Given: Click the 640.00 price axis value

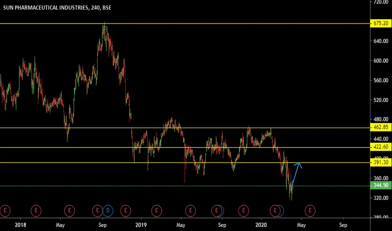Looking at the screenshot, I should pos(381,41).
